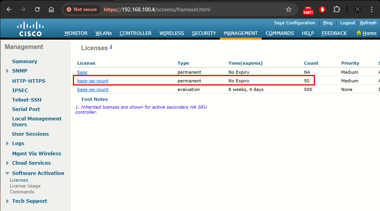Image resolution: width=380 pixels, height=211 pixels.
Task: Open IPSEC sidebar item
Action: pyautogui.click(x=20, y=91)
